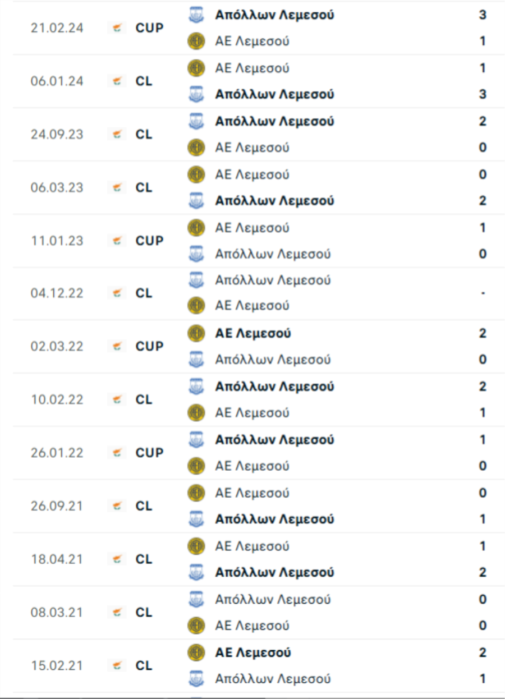Click AE Lemesou crest in 11.01.23 match

coord(196,228)
